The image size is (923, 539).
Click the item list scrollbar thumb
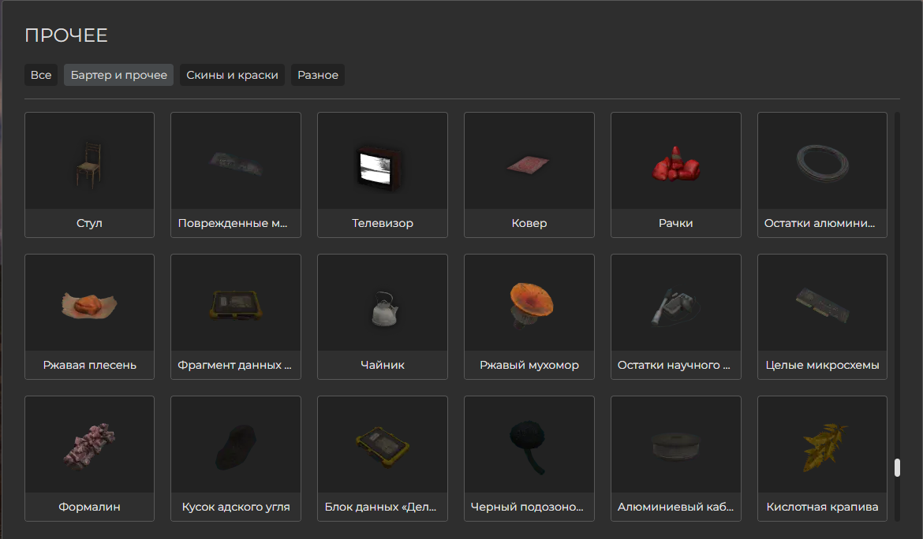(x=897, y=468)
